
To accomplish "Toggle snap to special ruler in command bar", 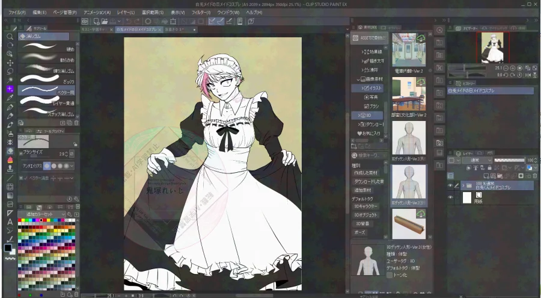I will tap(221, 22).
